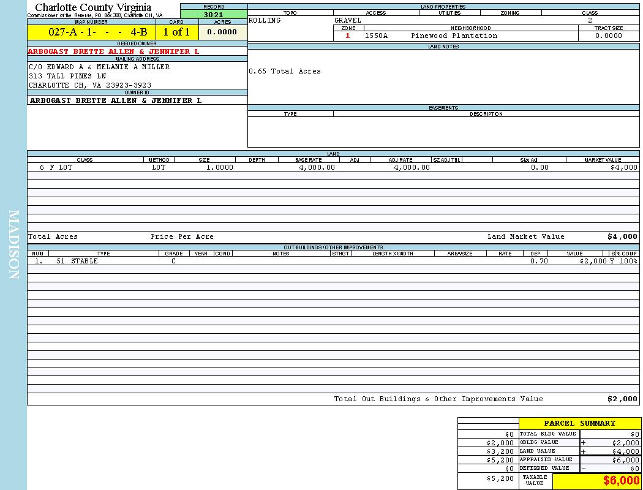Click the acres value 0.0000
The height and width of the screenshot is (490, 643).
coord(222,32)
